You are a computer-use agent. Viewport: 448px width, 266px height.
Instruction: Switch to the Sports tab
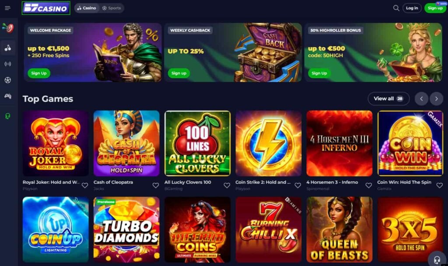tap(112, 8)
